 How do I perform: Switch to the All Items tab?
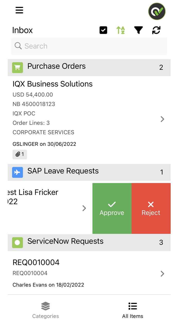click(133, 310)
